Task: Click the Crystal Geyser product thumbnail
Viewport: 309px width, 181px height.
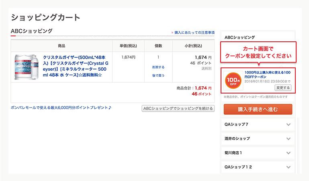Action: tap(27, 67)
